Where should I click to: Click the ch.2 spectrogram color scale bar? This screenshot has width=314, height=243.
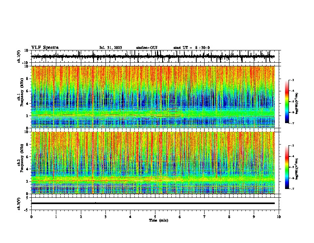coord(287,167)
